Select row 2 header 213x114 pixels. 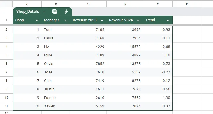coord(6,30)
